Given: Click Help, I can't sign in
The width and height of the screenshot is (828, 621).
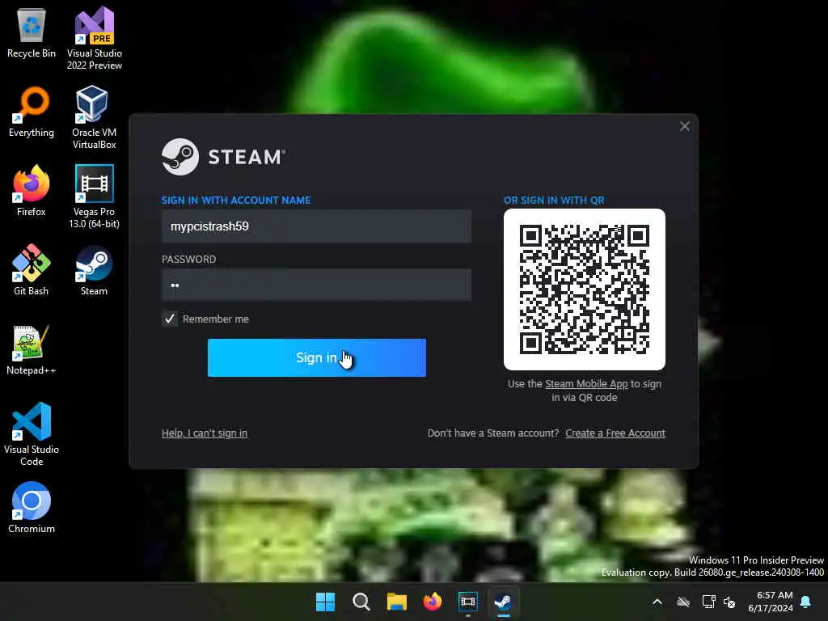Looking at the screenshot, I should point(205,433).
